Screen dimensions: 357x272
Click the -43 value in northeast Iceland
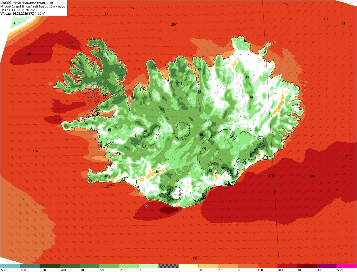(247, 77)
